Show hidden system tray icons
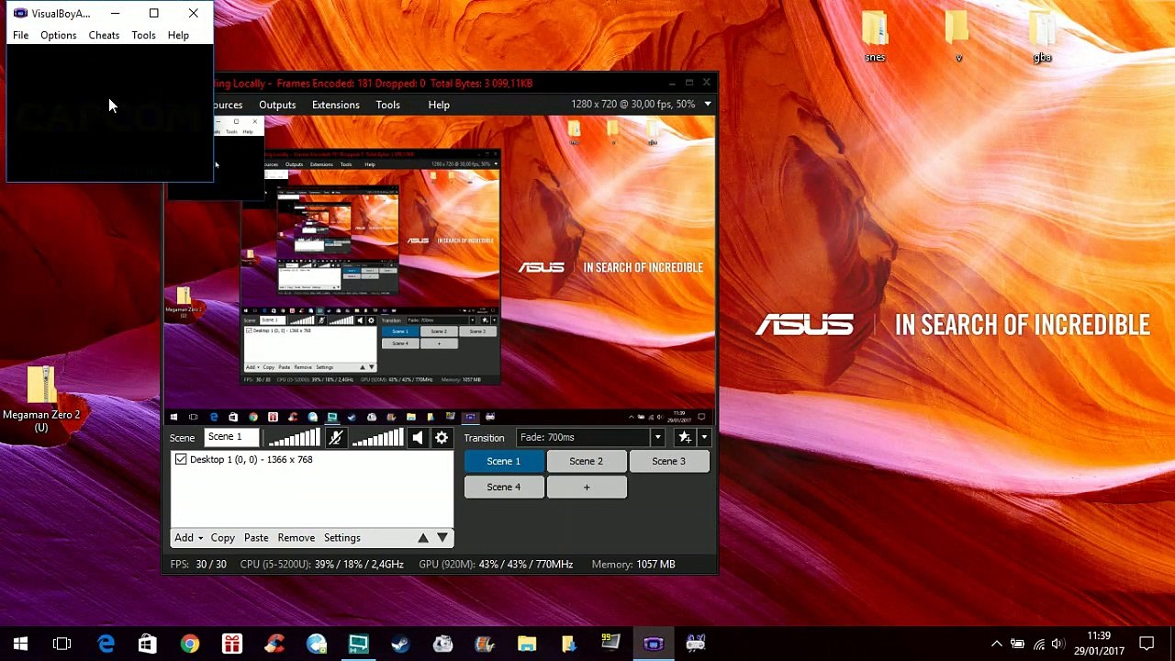Screen dimensions: 1175x661 click(x=996, y=644)
